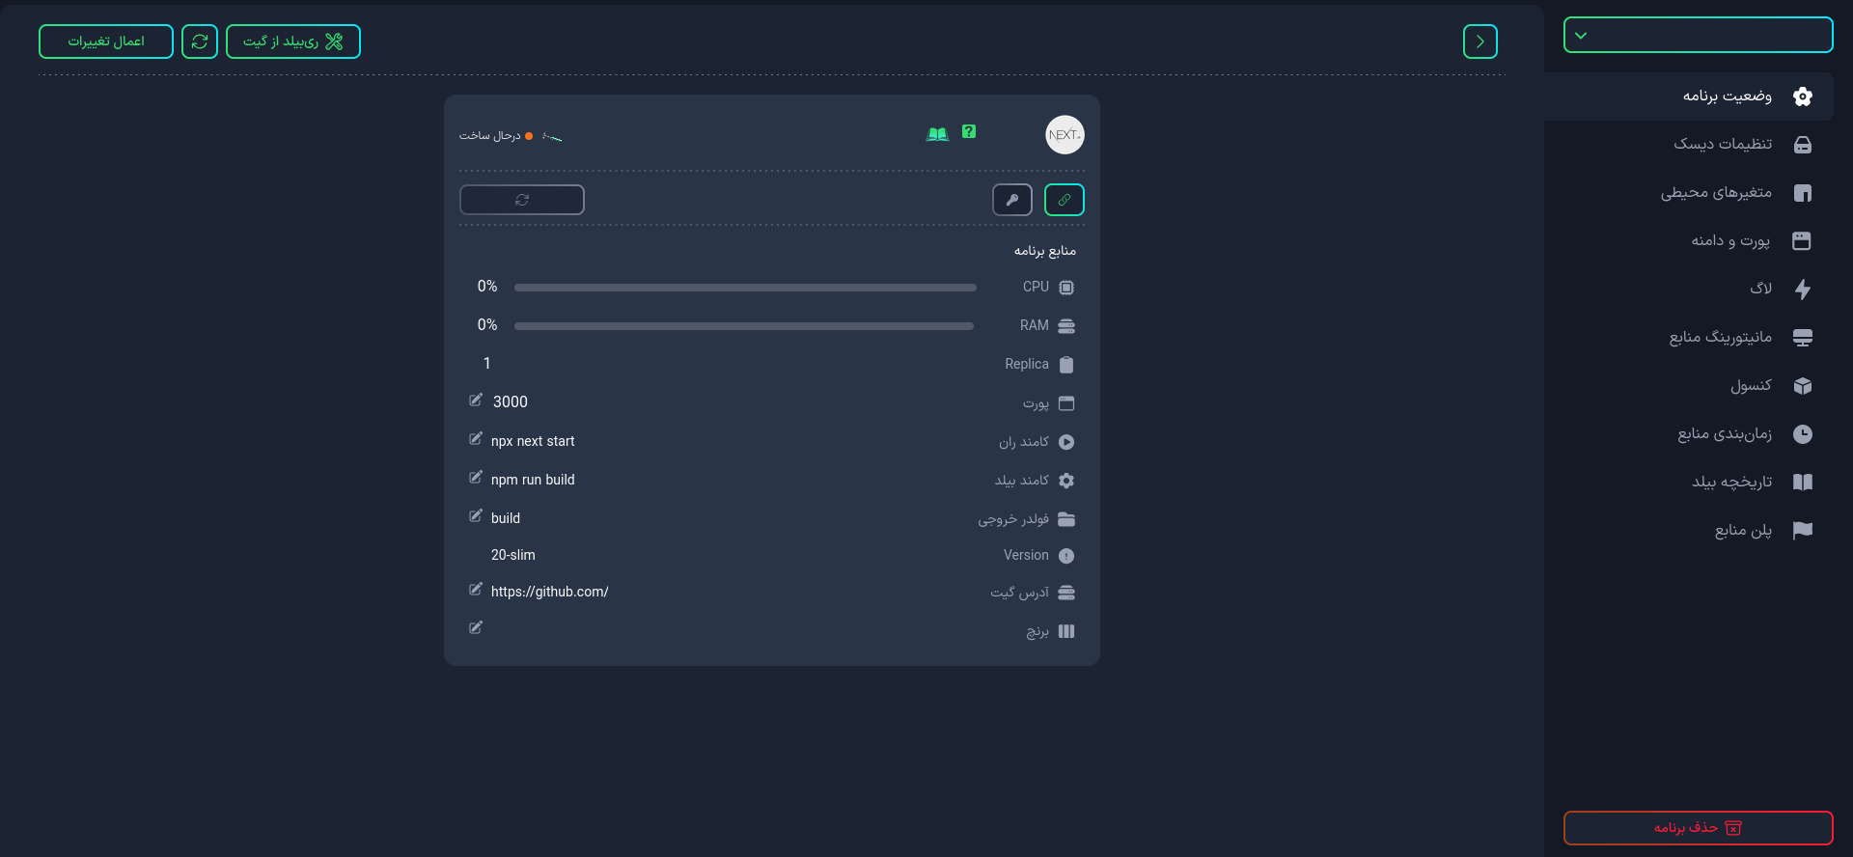Click the درحال ساخت building status

pos(494,136)
